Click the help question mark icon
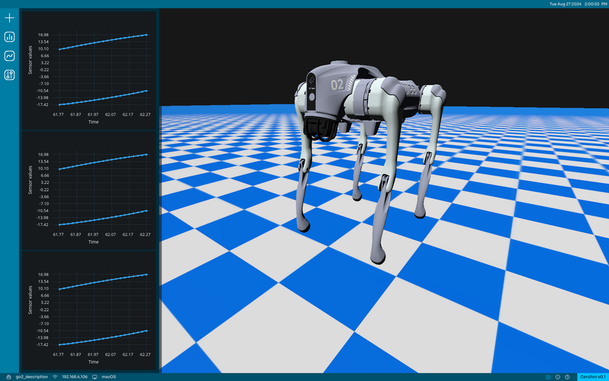 [567, 376]
